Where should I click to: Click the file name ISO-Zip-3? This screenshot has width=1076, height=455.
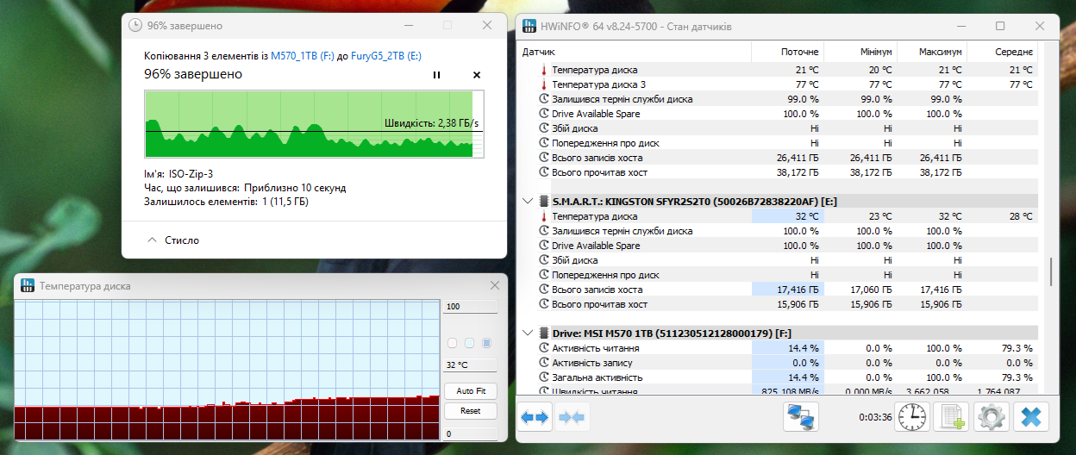pyautogui.click(x=191, y=173)
